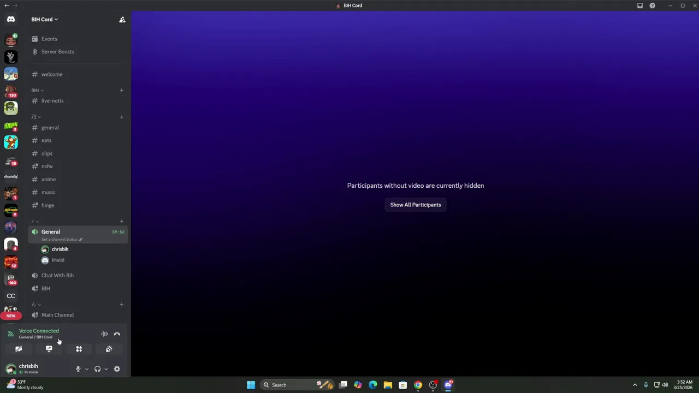Click the taskbar Search box
Screen dimensions: 699x393
tap(298, 385)
